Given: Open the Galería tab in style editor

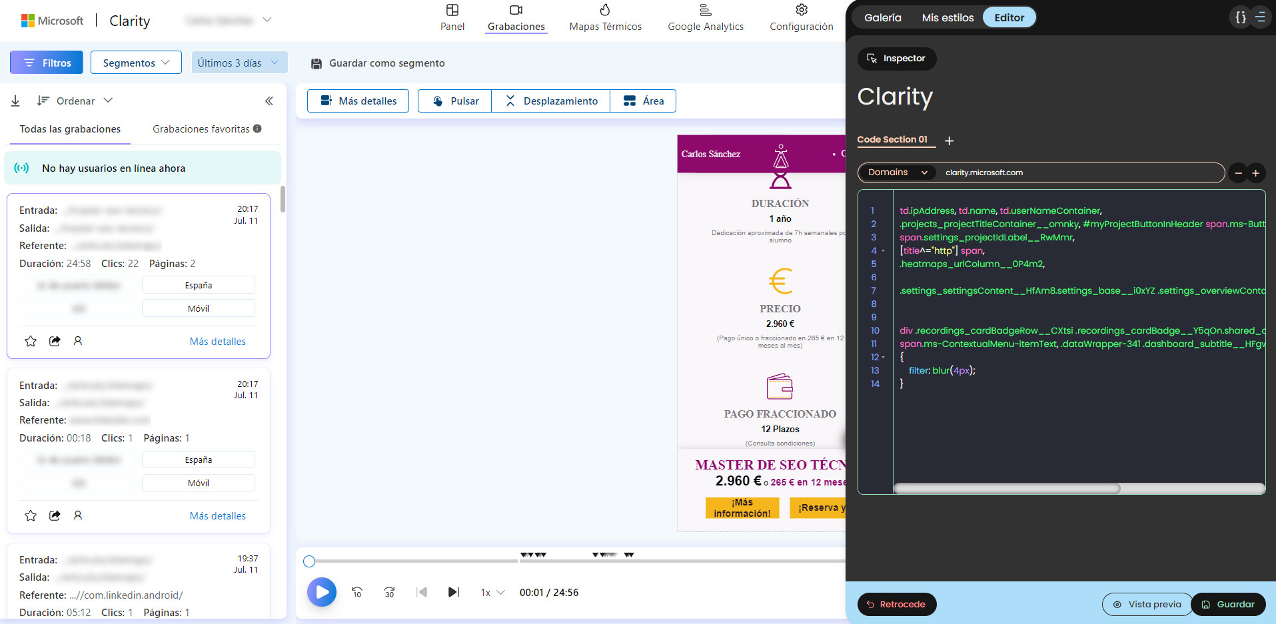Looking at the screenshot, I should point(882,17).
